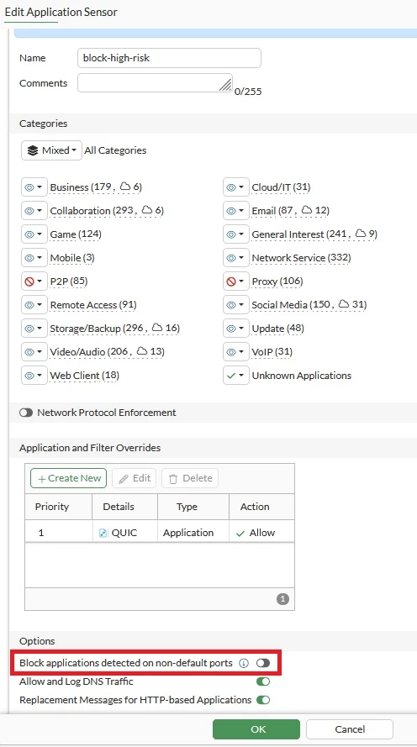
Task: Open the Unknown Applications action dropdown
Action: pyautogui.click(x=236, y=376)
